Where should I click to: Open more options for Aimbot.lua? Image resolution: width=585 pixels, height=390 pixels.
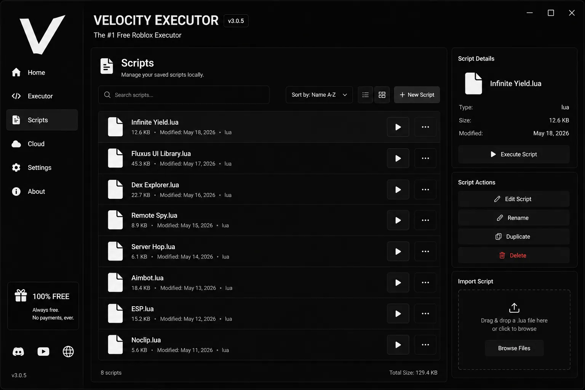click(425, 283)
